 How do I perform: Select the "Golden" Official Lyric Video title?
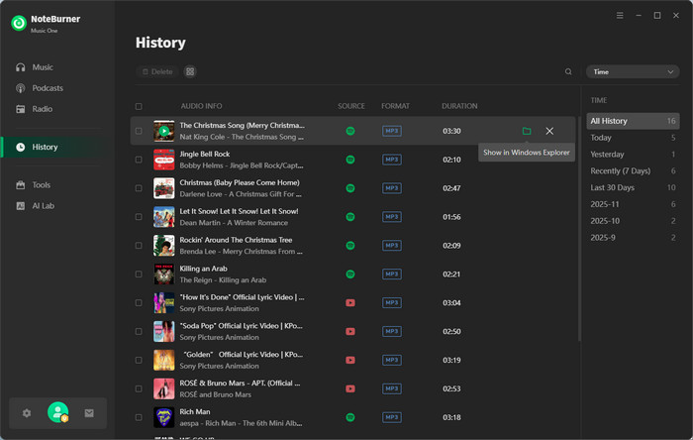click(243, 355)
